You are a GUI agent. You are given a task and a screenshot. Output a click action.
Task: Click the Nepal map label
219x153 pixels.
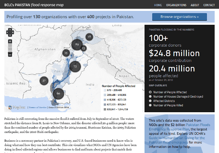coord(124,76)
